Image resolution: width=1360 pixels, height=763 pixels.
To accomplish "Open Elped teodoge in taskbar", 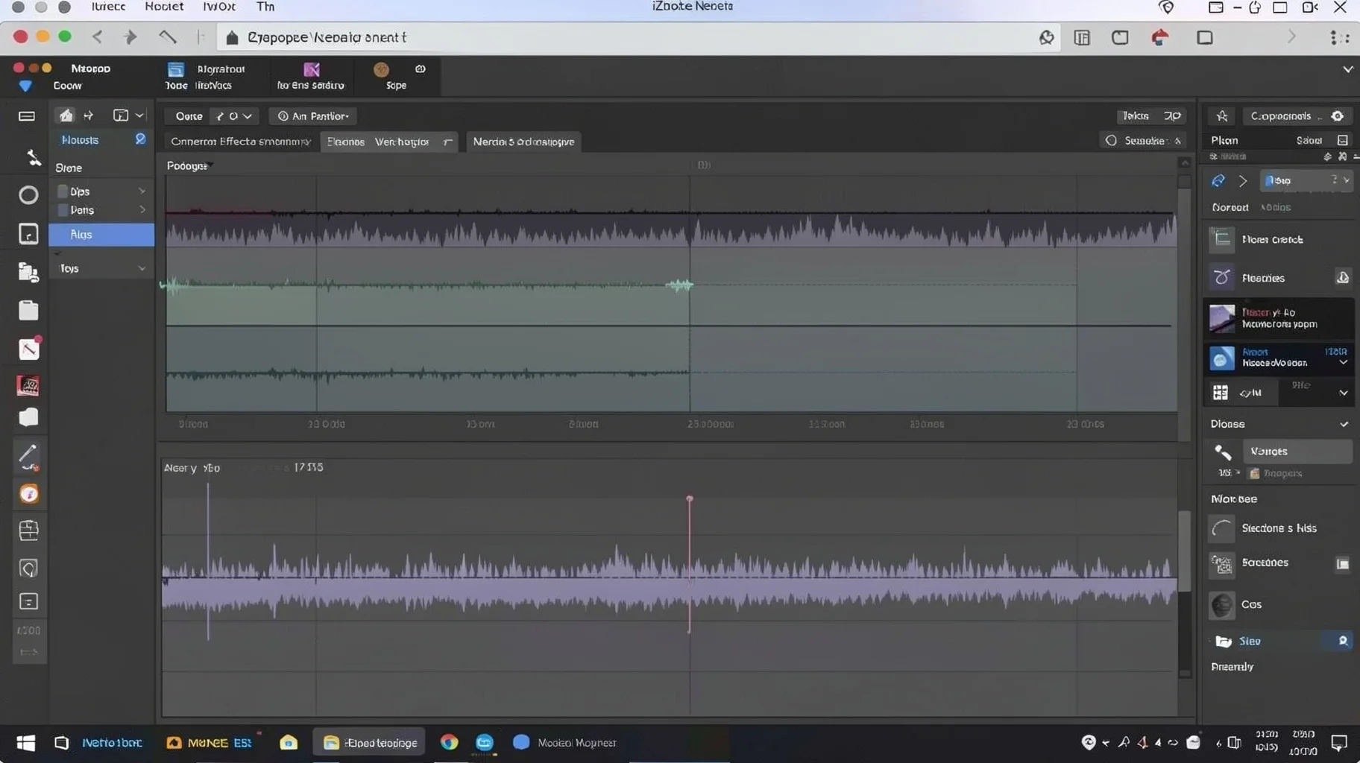I will click(370, 742).
